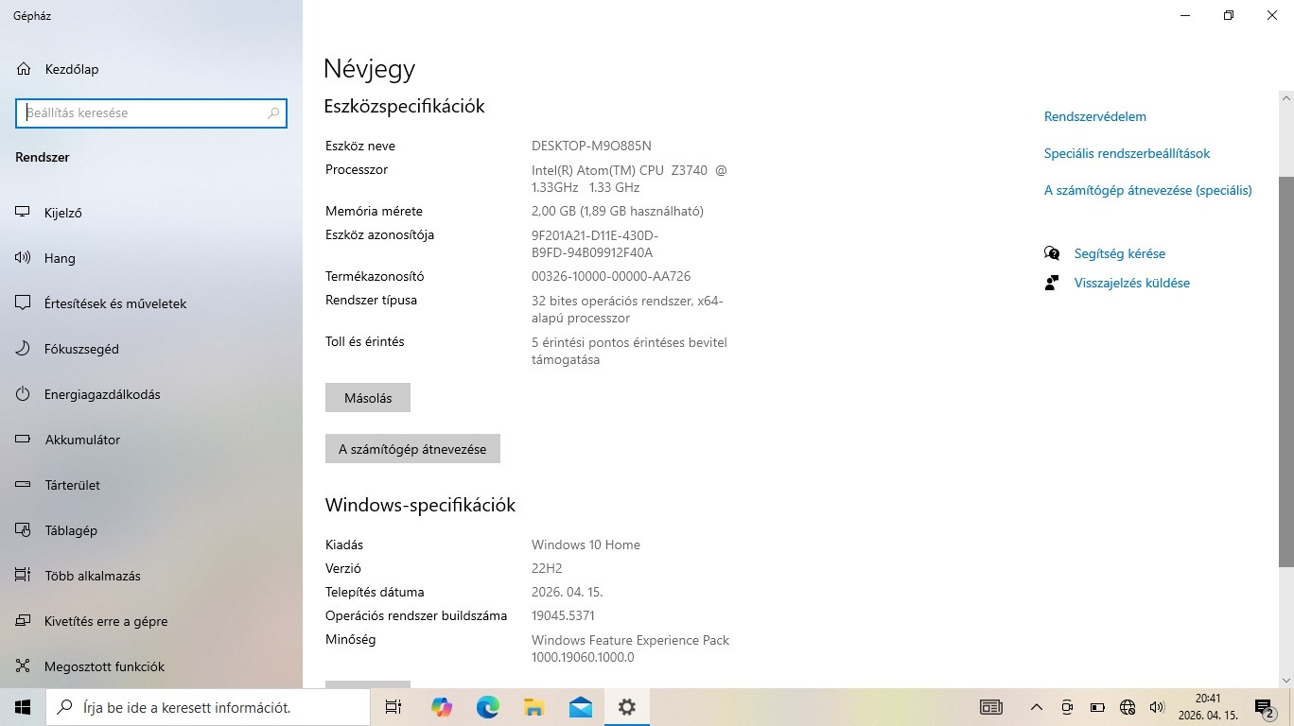Show hidden tray icons chevron
Viewport: 1294px width, 726px height.
(x=1037, y=707)
